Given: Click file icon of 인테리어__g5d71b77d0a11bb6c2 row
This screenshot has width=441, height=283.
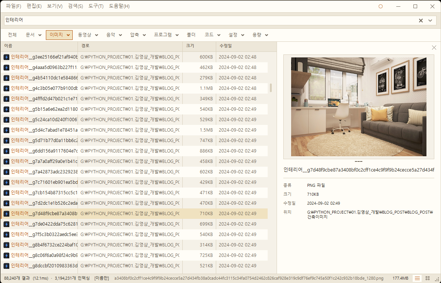Looking at the screenshot, I should click(x=6, y=141).
